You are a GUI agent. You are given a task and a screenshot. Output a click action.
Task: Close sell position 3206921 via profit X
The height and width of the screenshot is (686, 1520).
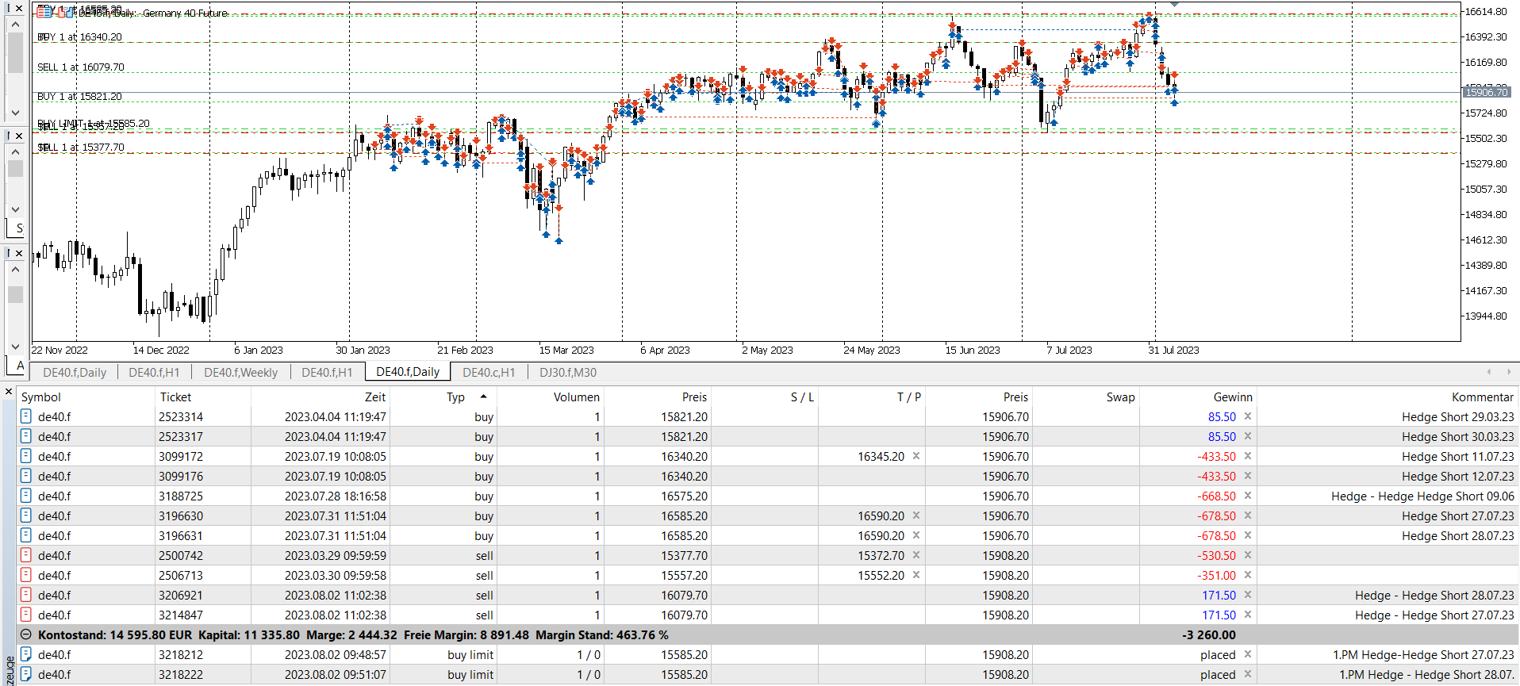(x=1247, y=595)
